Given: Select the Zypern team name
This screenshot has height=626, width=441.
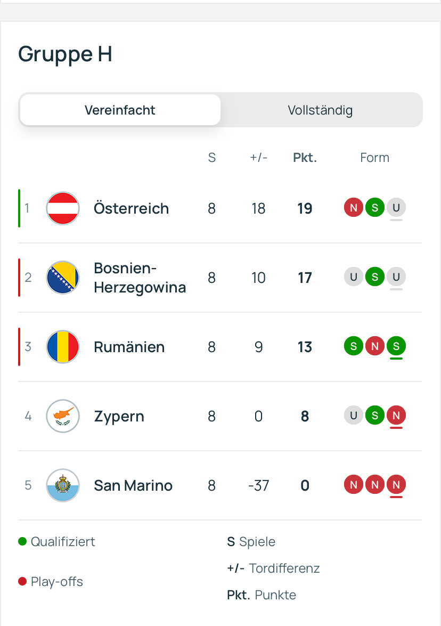Looking at the screenshot, I should 119,416.
